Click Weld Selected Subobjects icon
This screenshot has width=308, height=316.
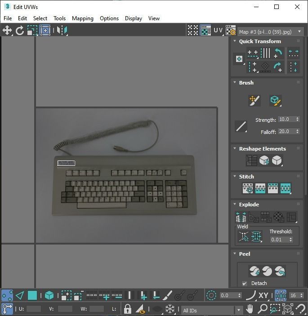[x=256, y=236]
